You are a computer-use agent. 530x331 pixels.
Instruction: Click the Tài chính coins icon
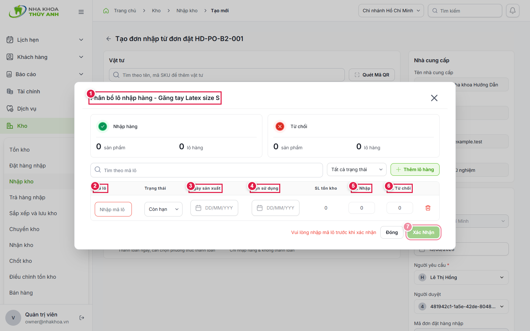(x=10, y=91)
